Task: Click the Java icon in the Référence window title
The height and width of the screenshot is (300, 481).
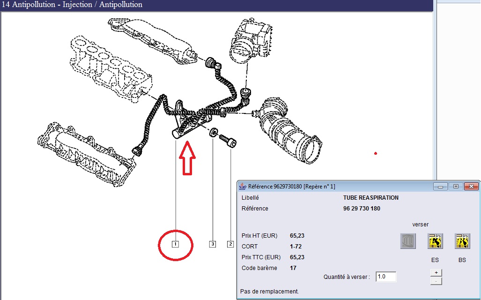Action: pyautogui.click(x=243, y=186)
